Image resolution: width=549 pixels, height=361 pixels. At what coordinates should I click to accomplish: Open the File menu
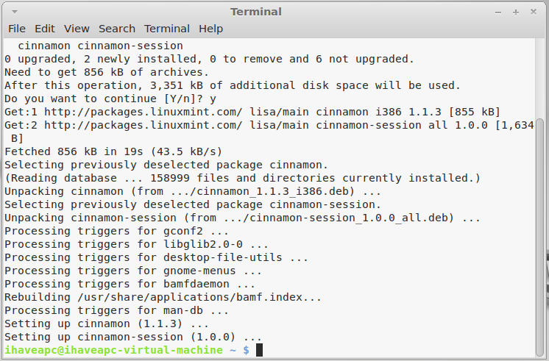[17, 29]
